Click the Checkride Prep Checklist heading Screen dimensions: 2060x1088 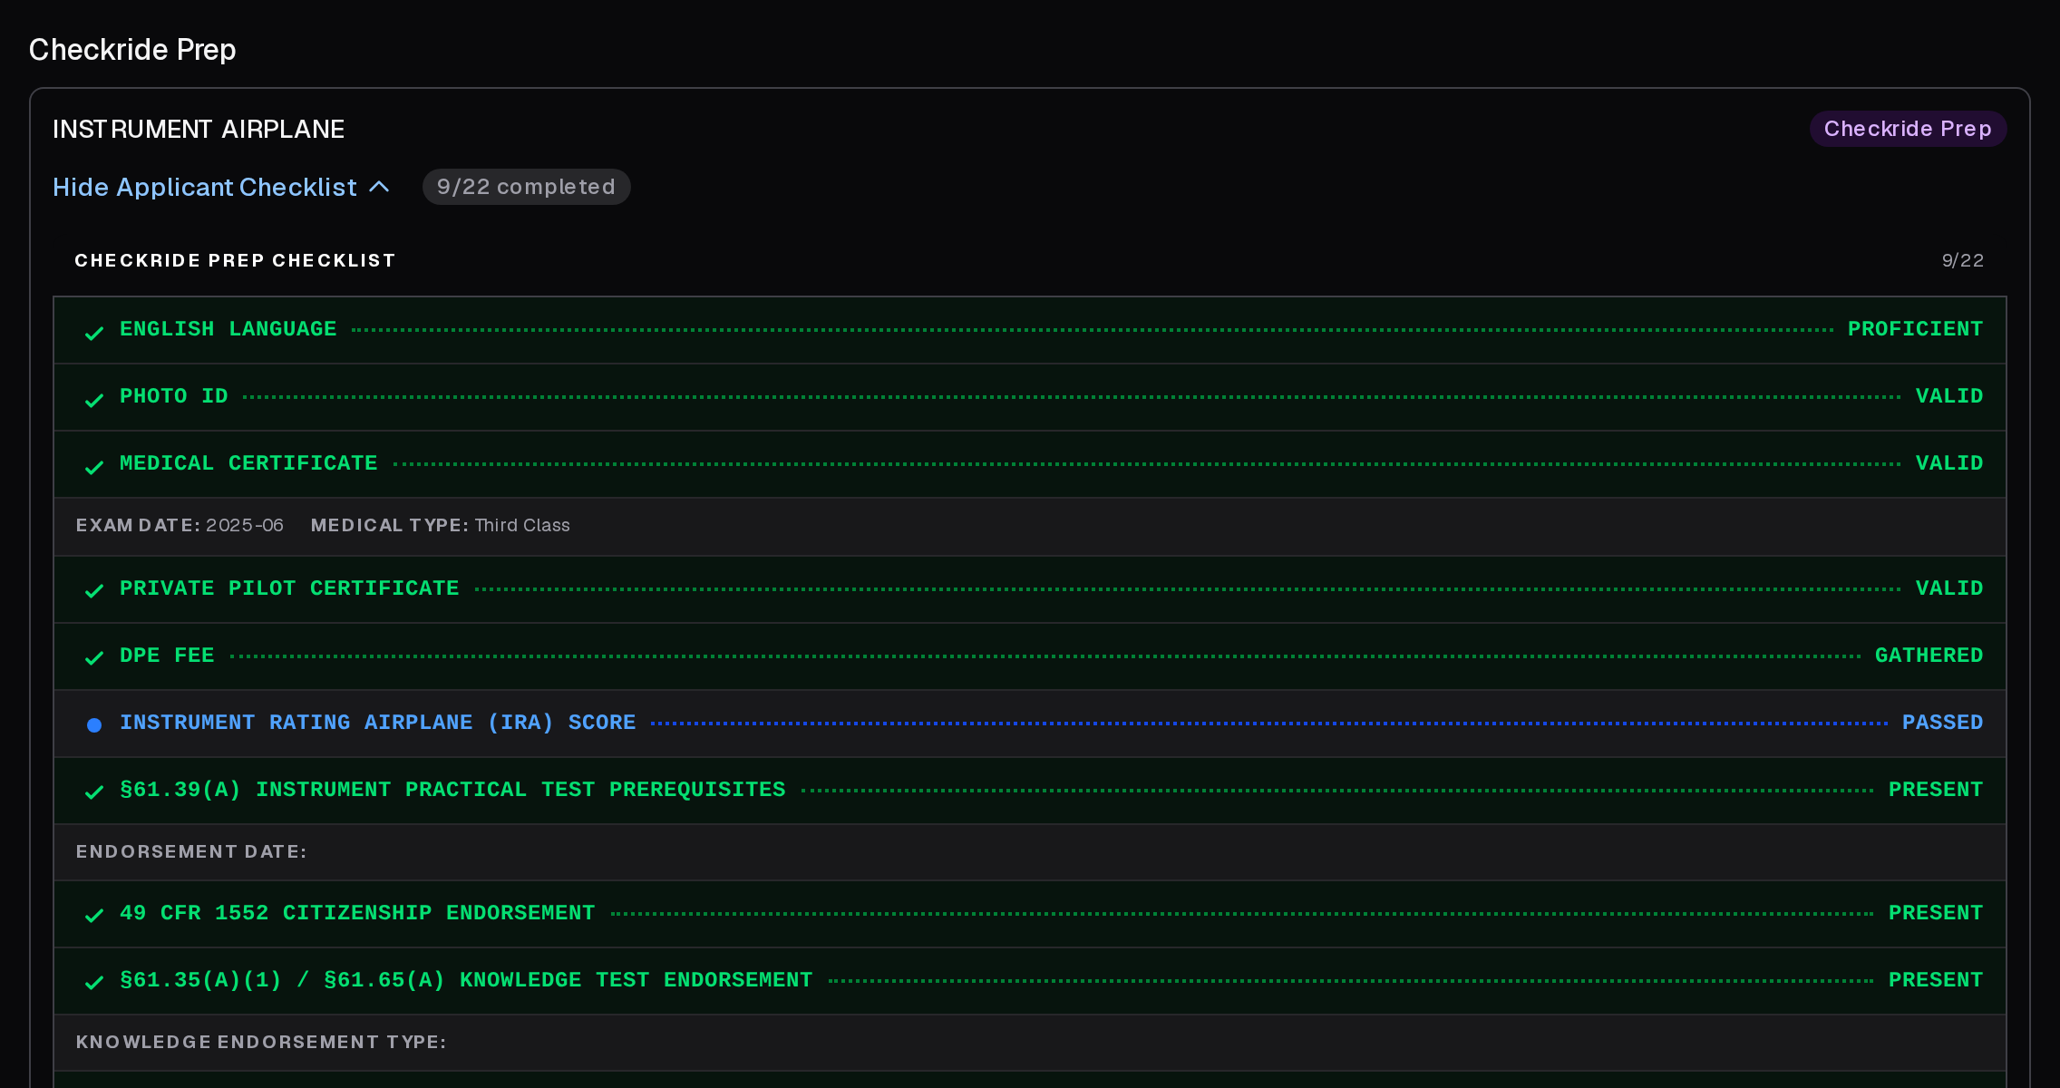click(235, 260)
